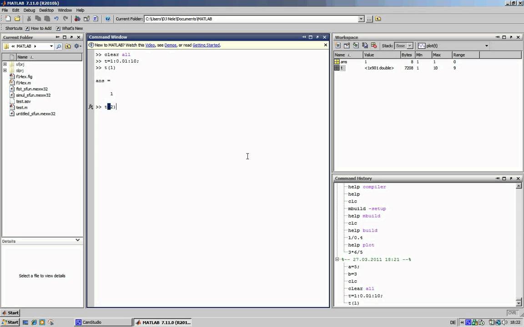Select the f14ex.m file
The width and height of the screenshot is (524, 327).
point(23,83)
